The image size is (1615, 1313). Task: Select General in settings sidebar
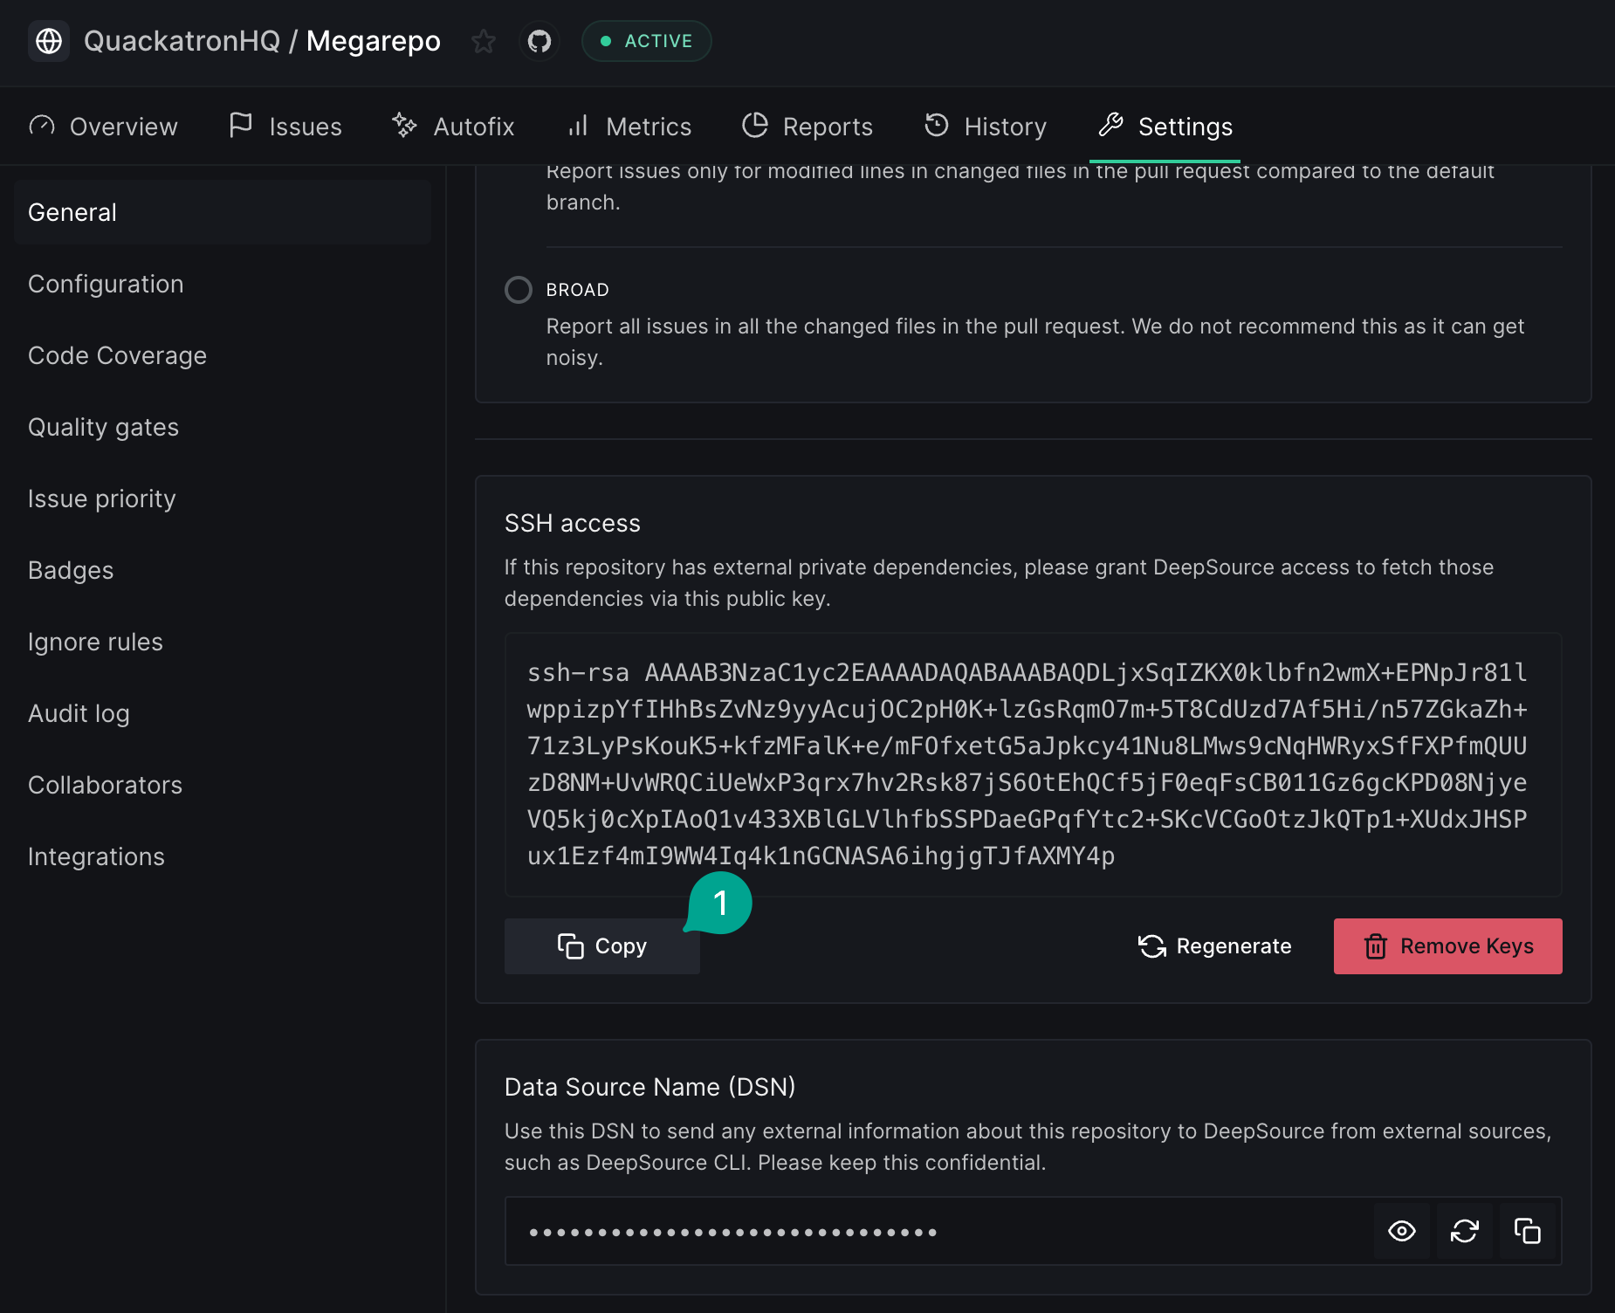pos(223,212)
